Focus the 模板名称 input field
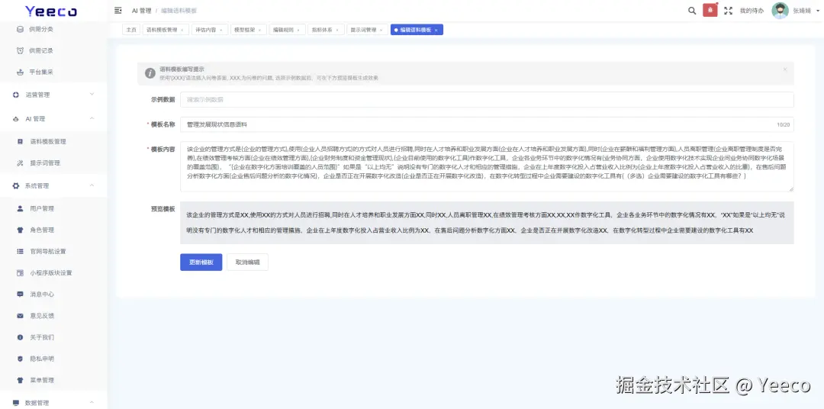Image resolution: width=824 pixels, height=409 pixels. tap(487, 124)
